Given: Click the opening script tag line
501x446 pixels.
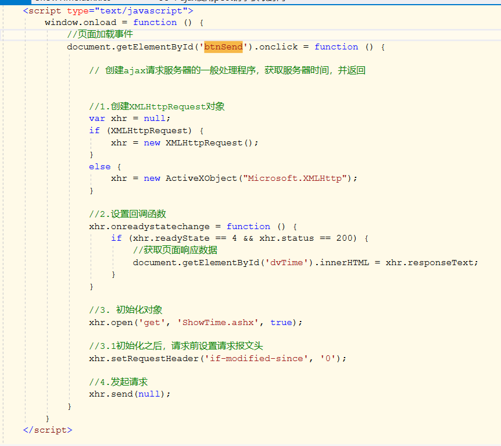Looking at the screenshot, I should 108,11.
